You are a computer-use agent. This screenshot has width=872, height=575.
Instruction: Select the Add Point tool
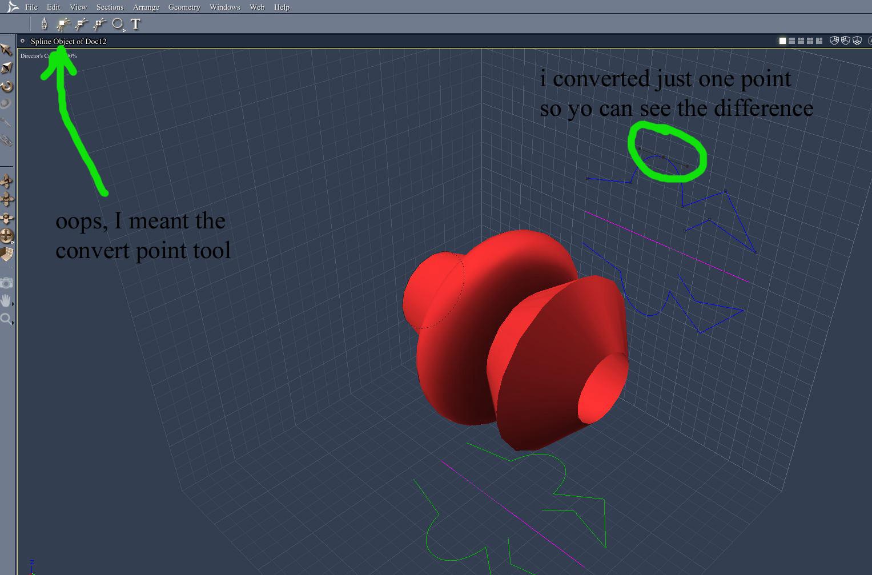(x=100, y=23)
